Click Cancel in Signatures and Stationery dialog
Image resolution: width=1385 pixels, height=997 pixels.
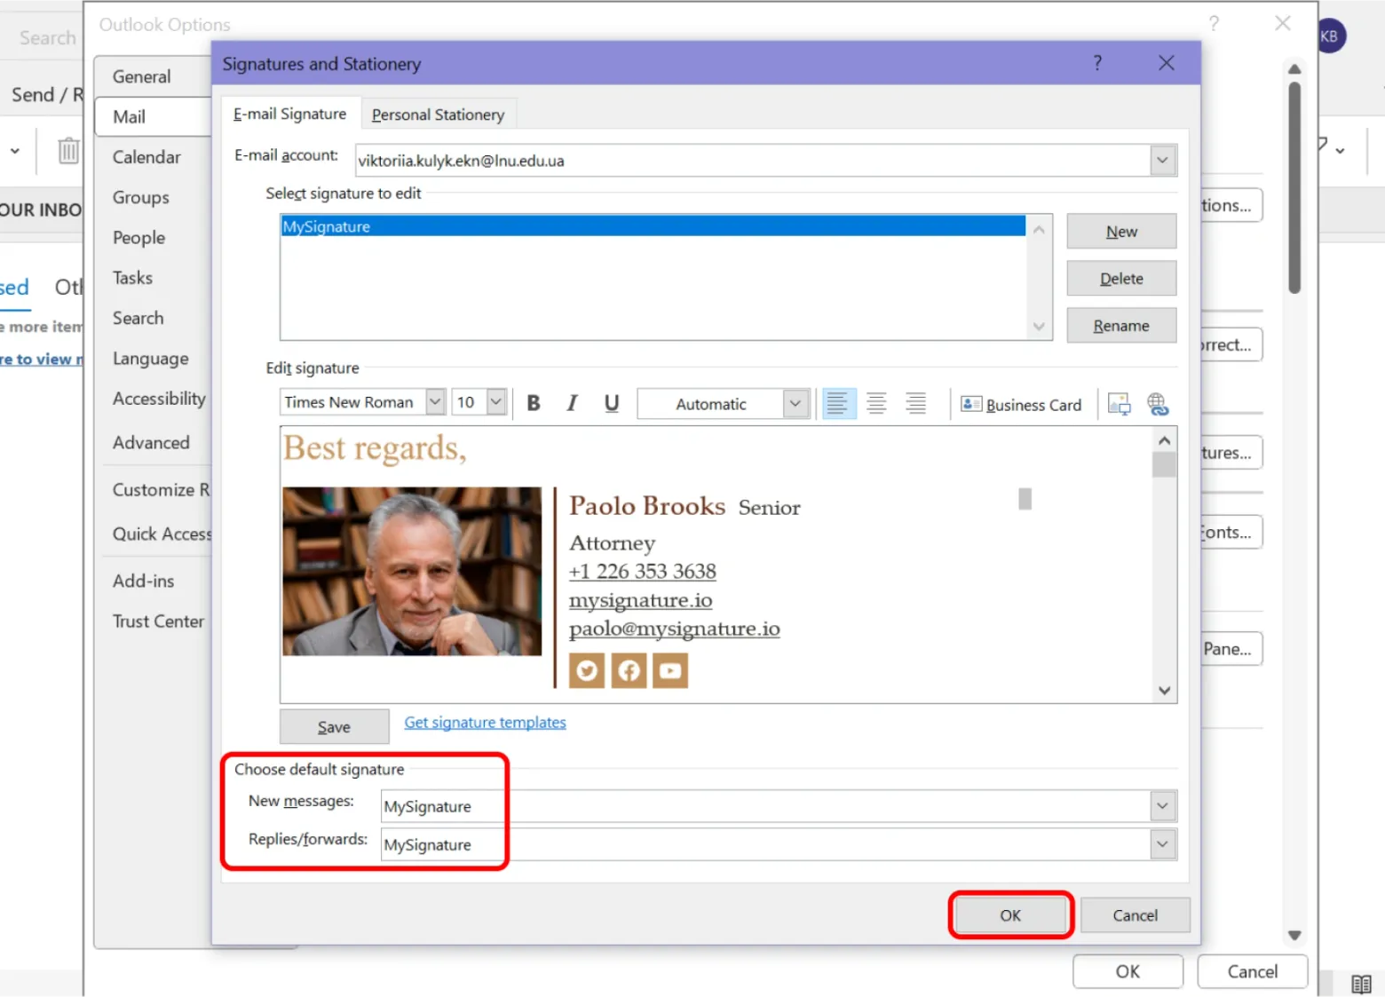tap(1135, 915)
